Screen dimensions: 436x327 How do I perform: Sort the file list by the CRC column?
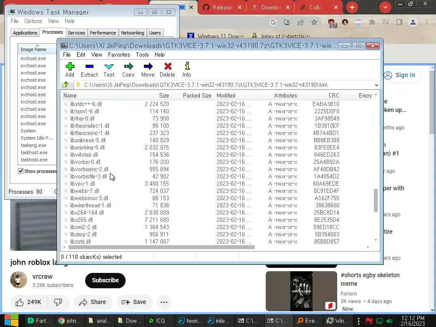tap(321, 96)
